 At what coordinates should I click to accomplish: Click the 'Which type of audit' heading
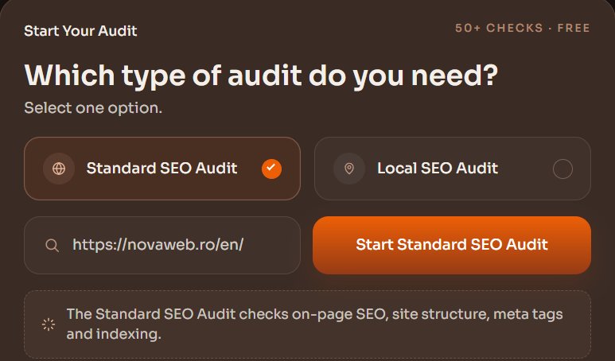click(x=261, y=76)
